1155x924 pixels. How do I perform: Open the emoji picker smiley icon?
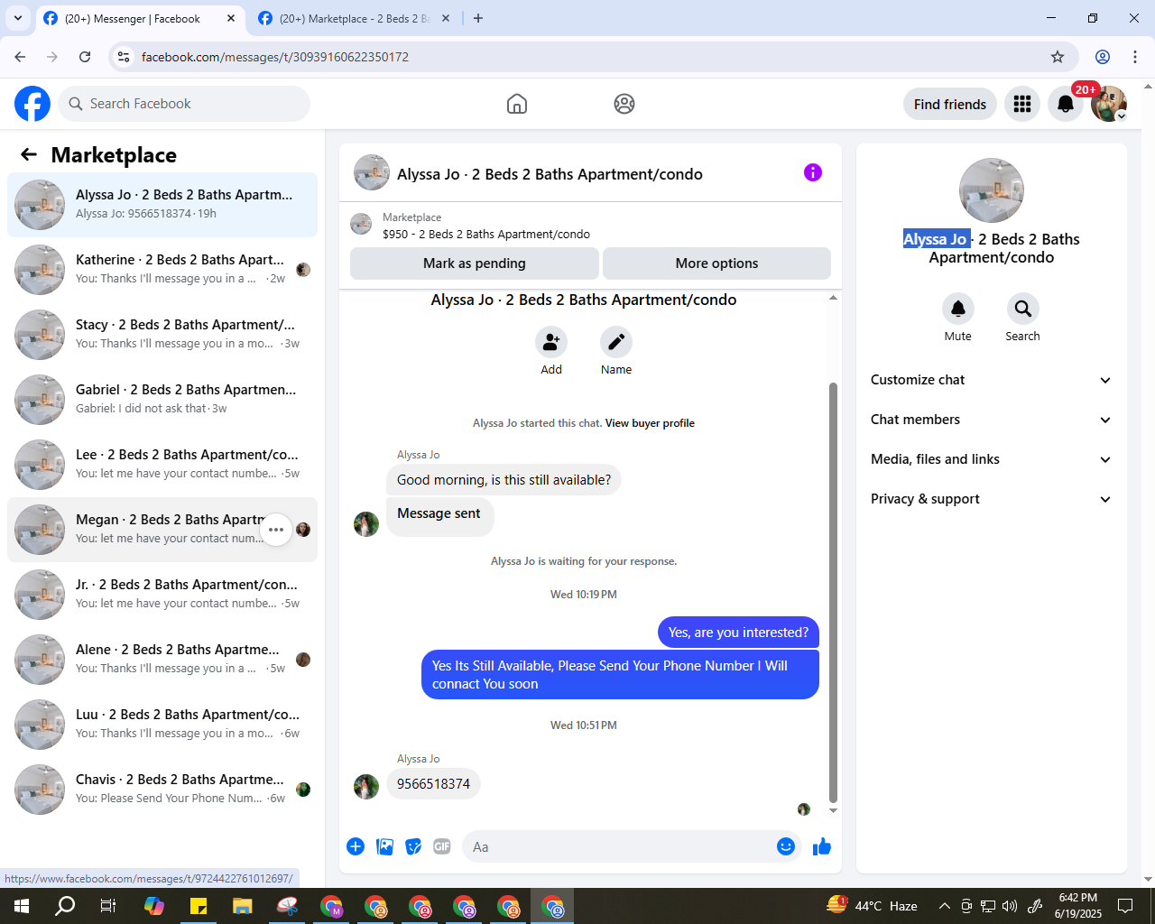[786, 846]
